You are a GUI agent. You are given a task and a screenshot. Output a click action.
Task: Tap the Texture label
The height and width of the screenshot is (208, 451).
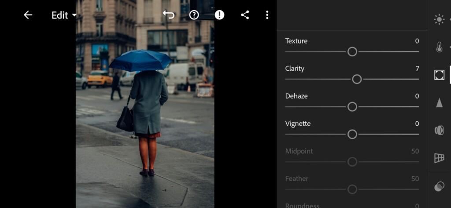click(296, 41)
